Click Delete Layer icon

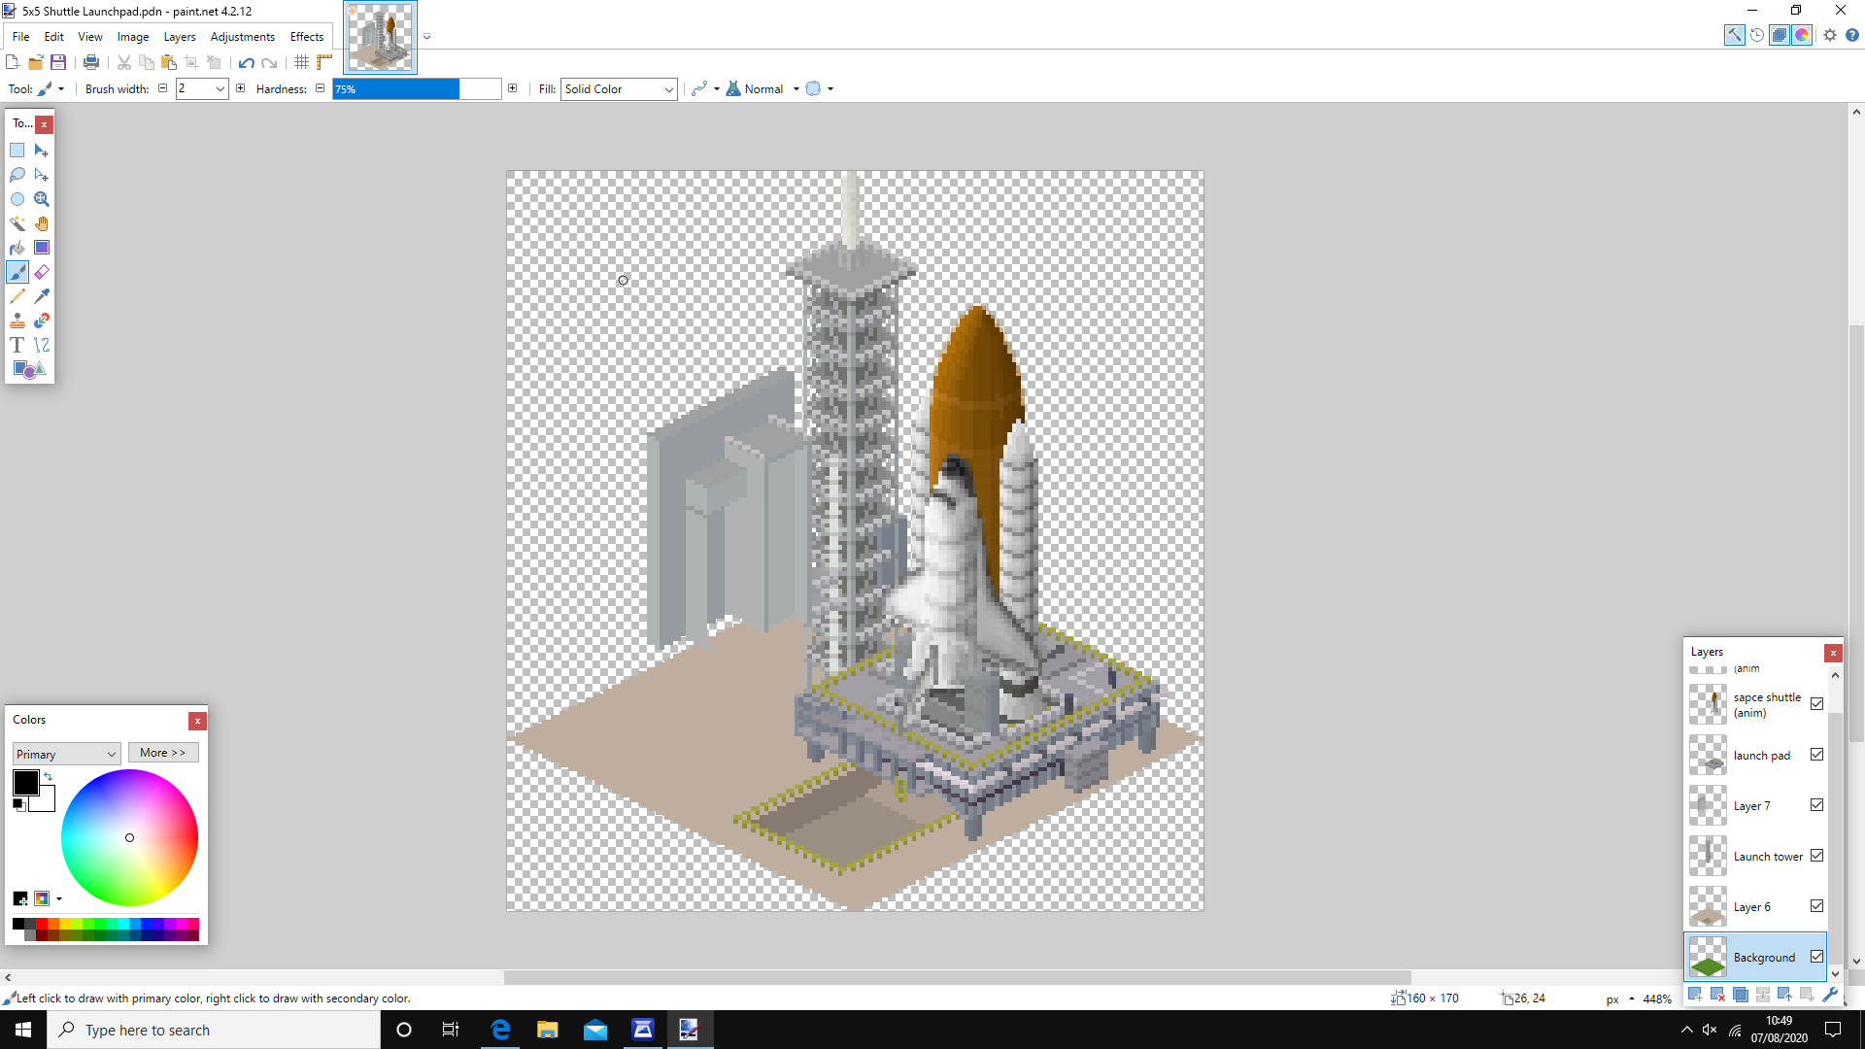pos(1717,994)
